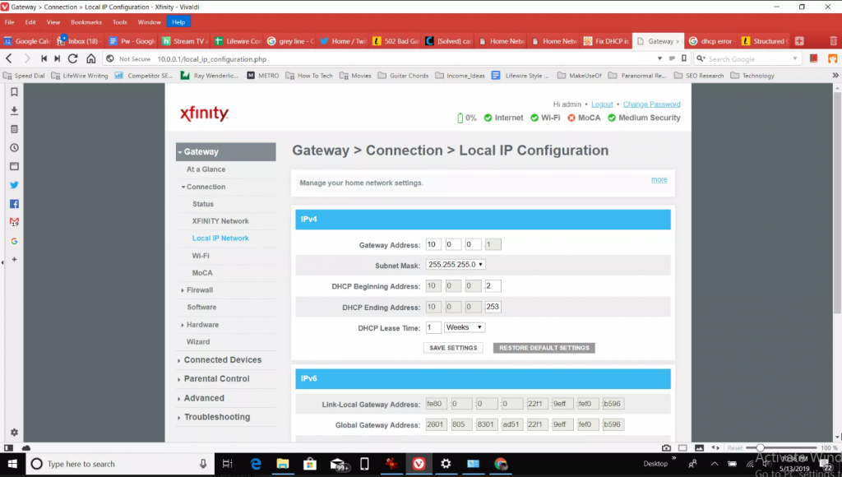Go back to previous page
The image size is (842, 477).
(x=9, y=58)
